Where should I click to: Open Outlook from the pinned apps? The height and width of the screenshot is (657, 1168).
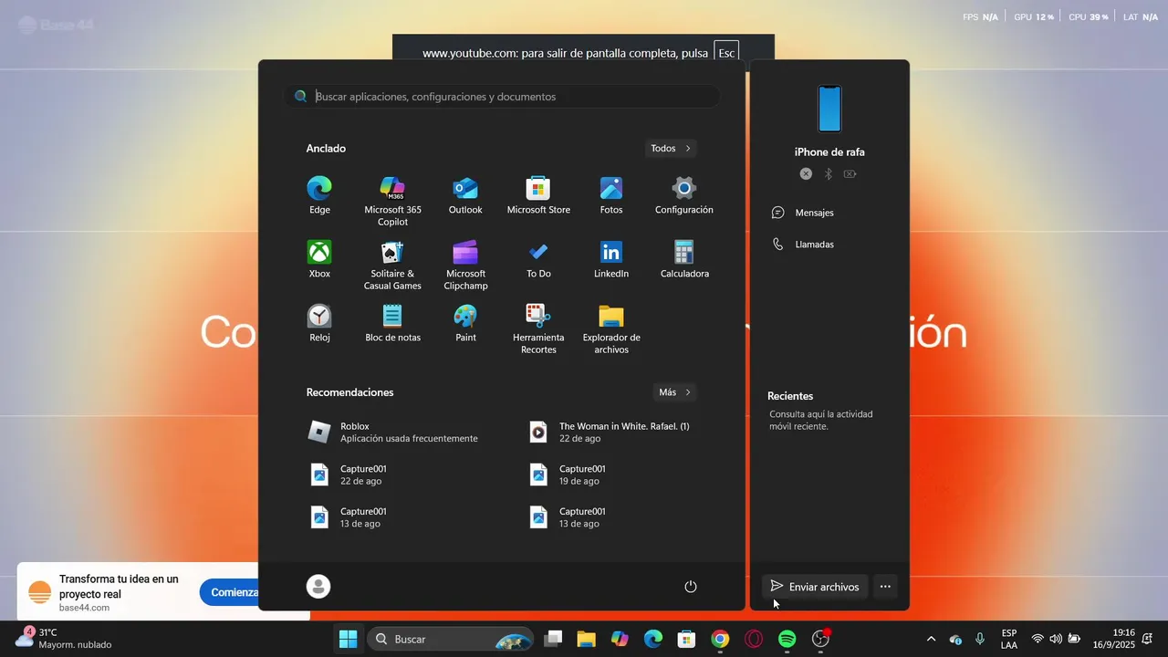[465, 195]
